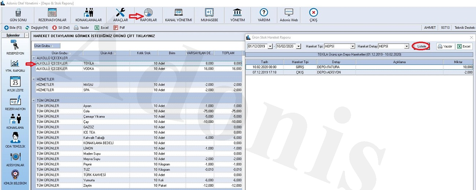Click the Gün Sonu calculator icon
Screen dimensions: 476x190
click(18, 13)
